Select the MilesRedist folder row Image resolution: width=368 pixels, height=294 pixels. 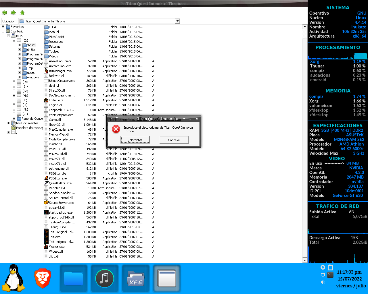(x=93, y=37)
